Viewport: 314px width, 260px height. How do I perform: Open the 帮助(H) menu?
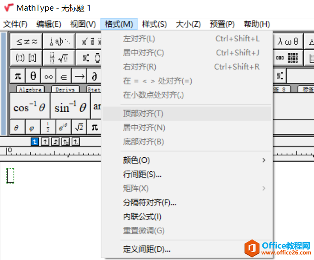tap(257, 24)
